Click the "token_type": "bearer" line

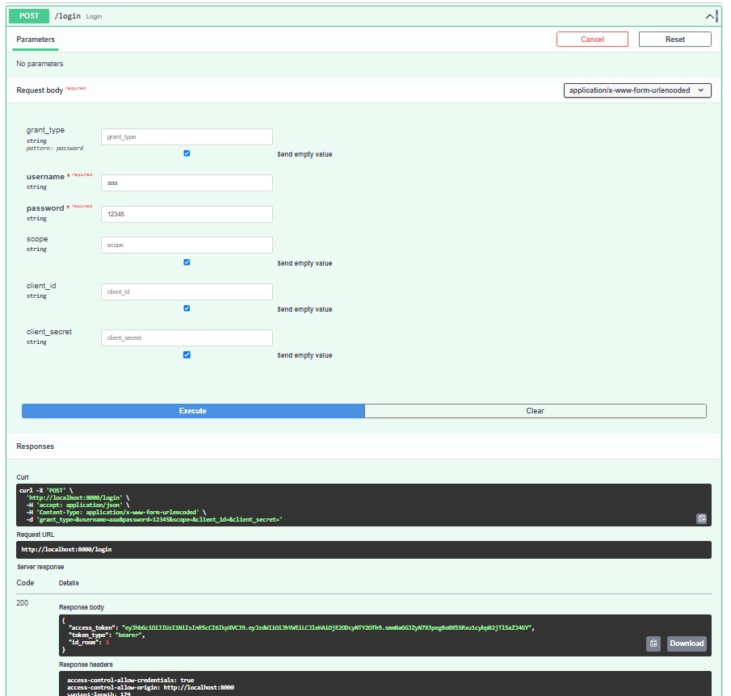tap(107, 635)
